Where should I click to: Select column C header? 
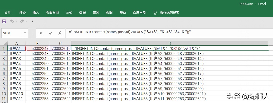60,43
